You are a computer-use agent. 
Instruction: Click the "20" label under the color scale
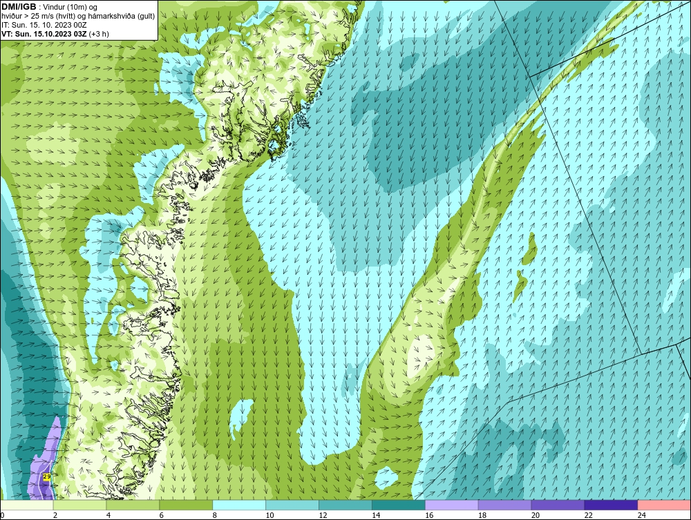[536, 515]
